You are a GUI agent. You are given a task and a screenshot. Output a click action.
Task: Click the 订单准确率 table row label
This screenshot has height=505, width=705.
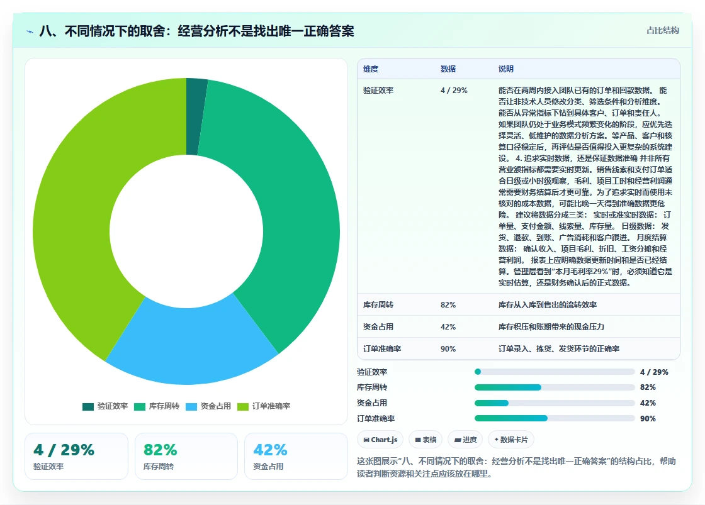click(382, 348)
